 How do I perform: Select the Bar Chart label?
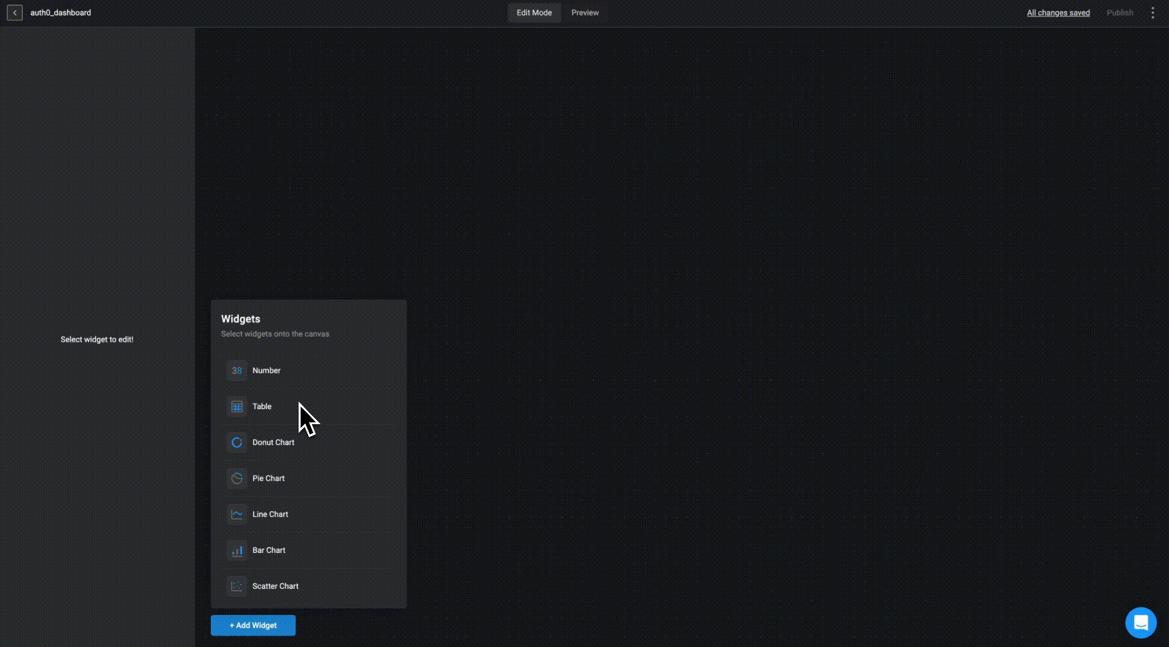point(268,551)
